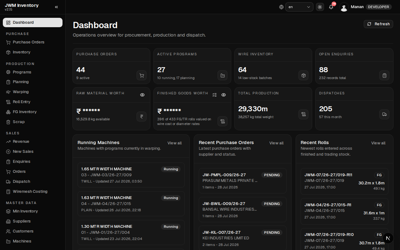The height and width of the screenshot is (250, 400).
Task: Reveal Finished Goods Worth with eye icon
Action: [x=223, y=95]
